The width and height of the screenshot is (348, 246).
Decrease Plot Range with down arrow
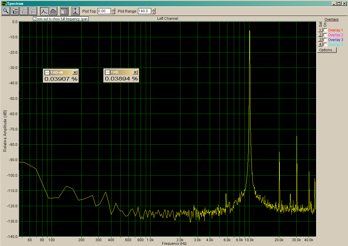pyautogui.click(x=154, y=13)
